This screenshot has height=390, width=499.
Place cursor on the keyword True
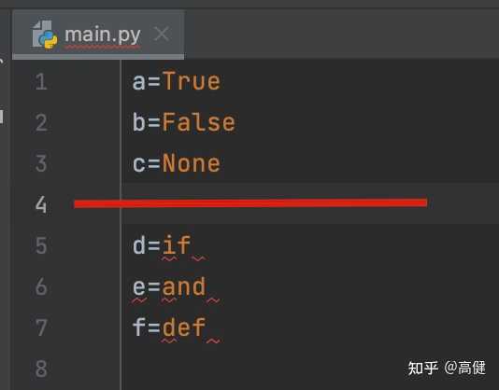point(192,81)
